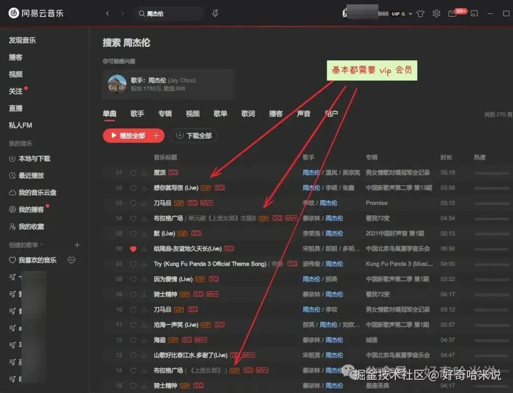This screenshot has width=513, height=393.
Task: Select the 单曲 tab
Action: [x=109, y=114]
